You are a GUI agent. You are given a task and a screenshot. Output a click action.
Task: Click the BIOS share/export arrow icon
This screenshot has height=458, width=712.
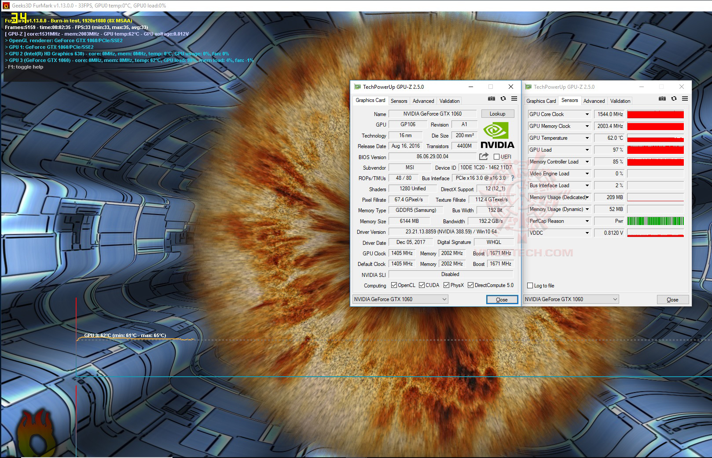484,156
